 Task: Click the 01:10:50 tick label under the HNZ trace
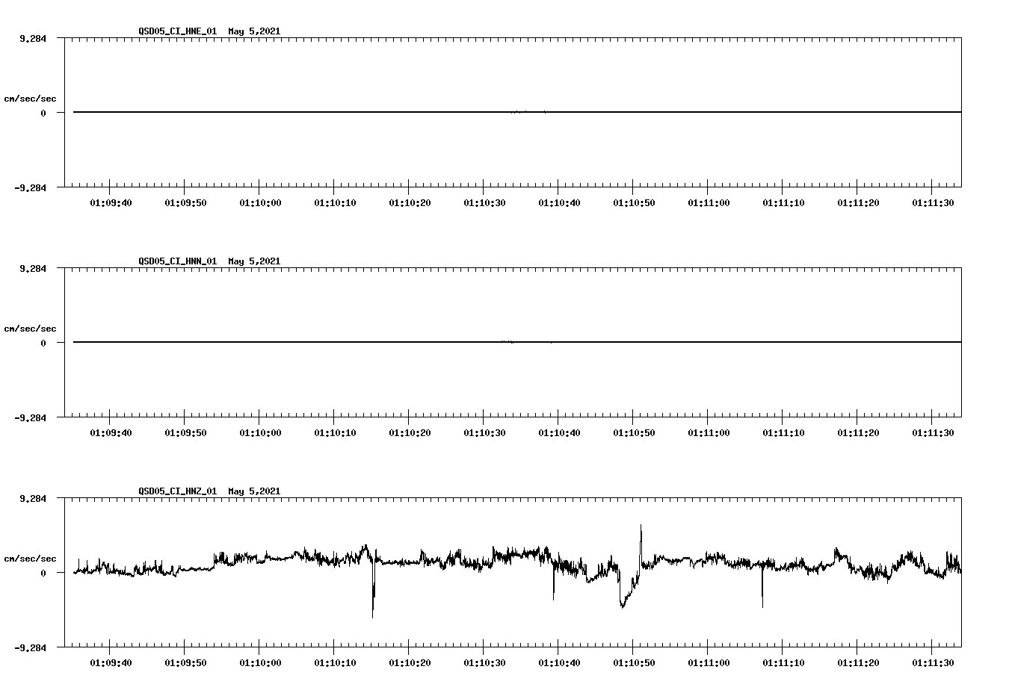633,661
